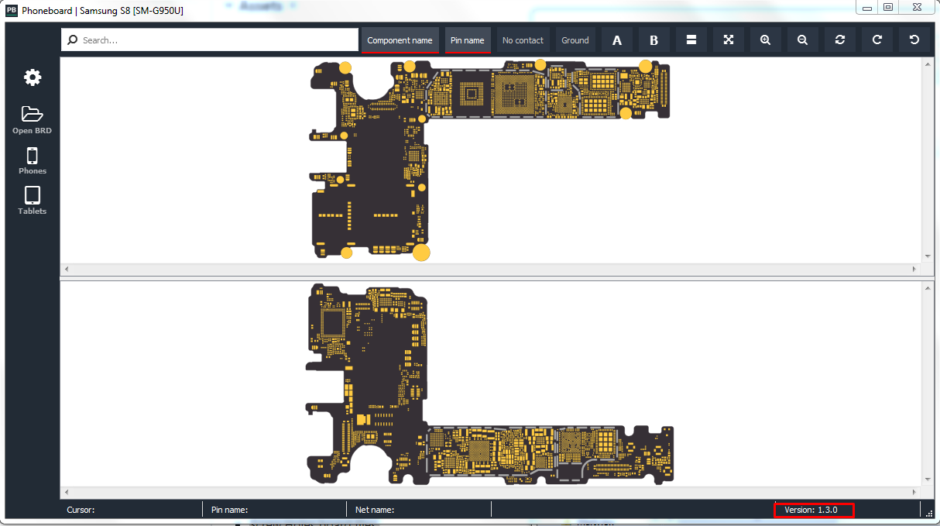Toggle No contact highlighting
Viewport: 940px width, 526px height.
pos(523,40)
